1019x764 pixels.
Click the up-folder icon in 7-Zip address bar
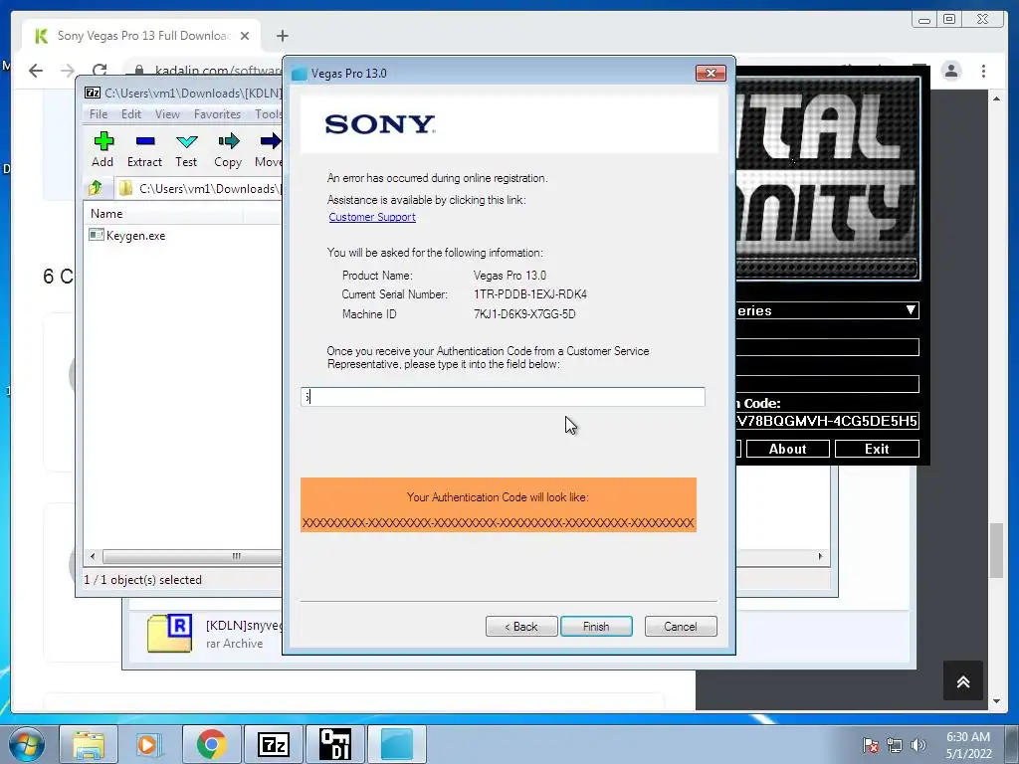tap(97, 188)
